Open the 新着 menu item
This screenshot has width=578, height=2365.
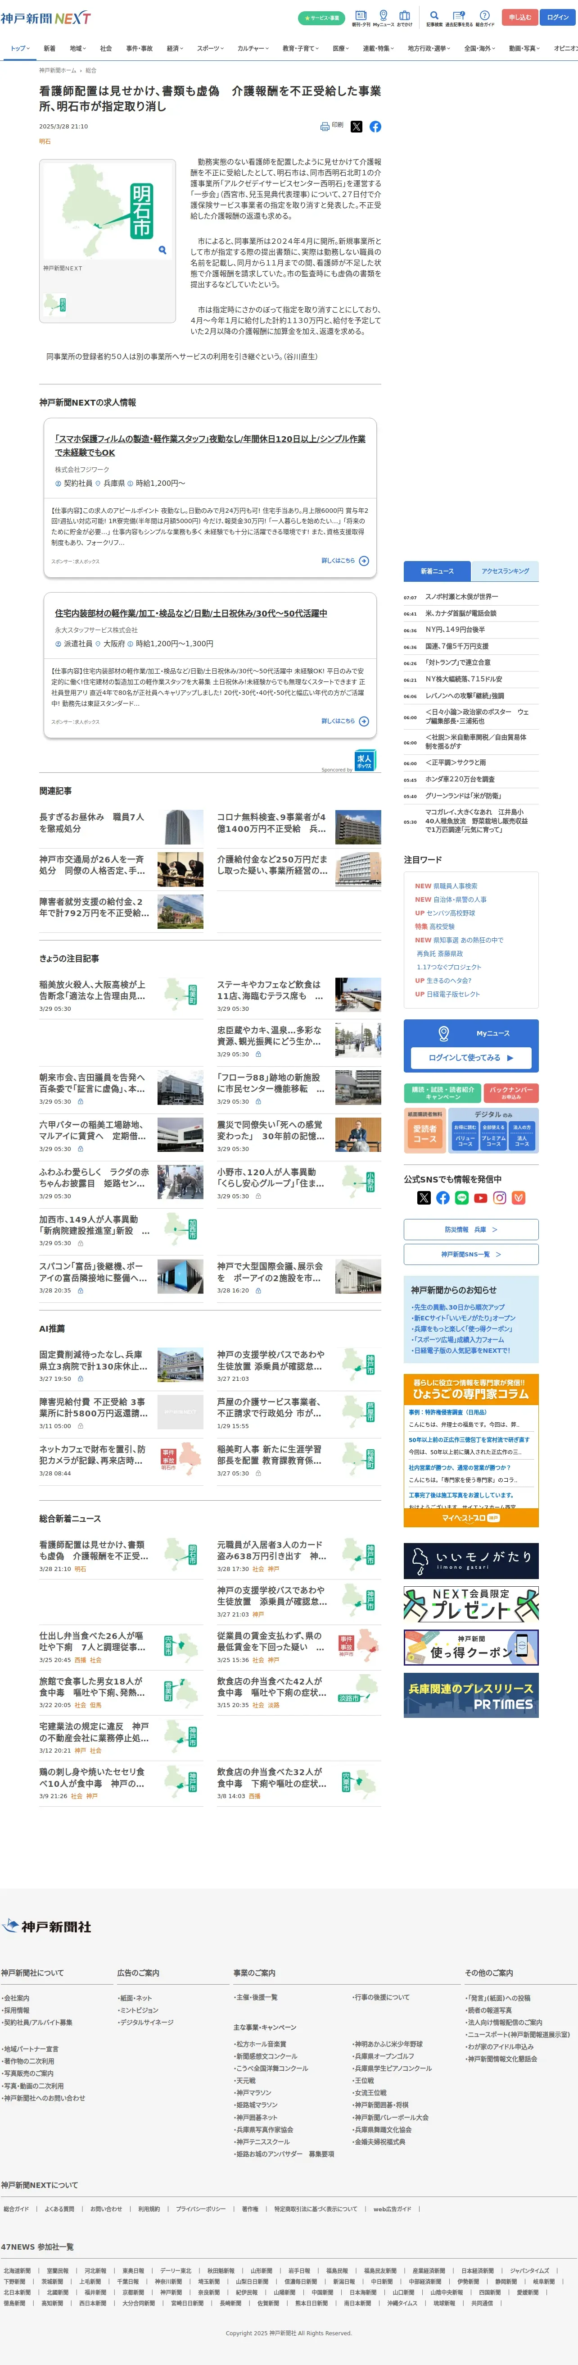pos(50,49)
